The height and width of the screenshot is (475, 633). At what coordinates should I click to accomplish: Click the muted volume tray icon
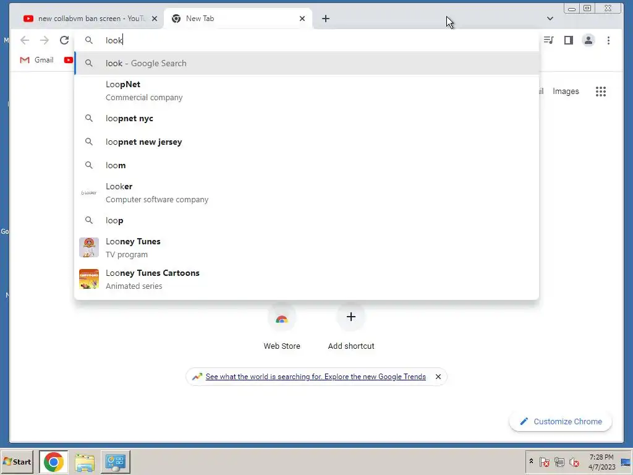pos(574,461)
